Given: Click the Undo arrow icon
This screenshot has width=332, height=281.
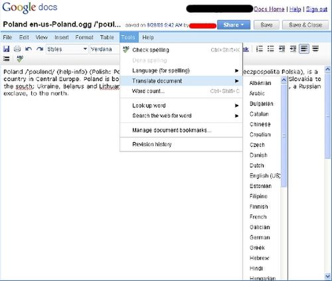Looking at the screenshot, I should (29, 49).
